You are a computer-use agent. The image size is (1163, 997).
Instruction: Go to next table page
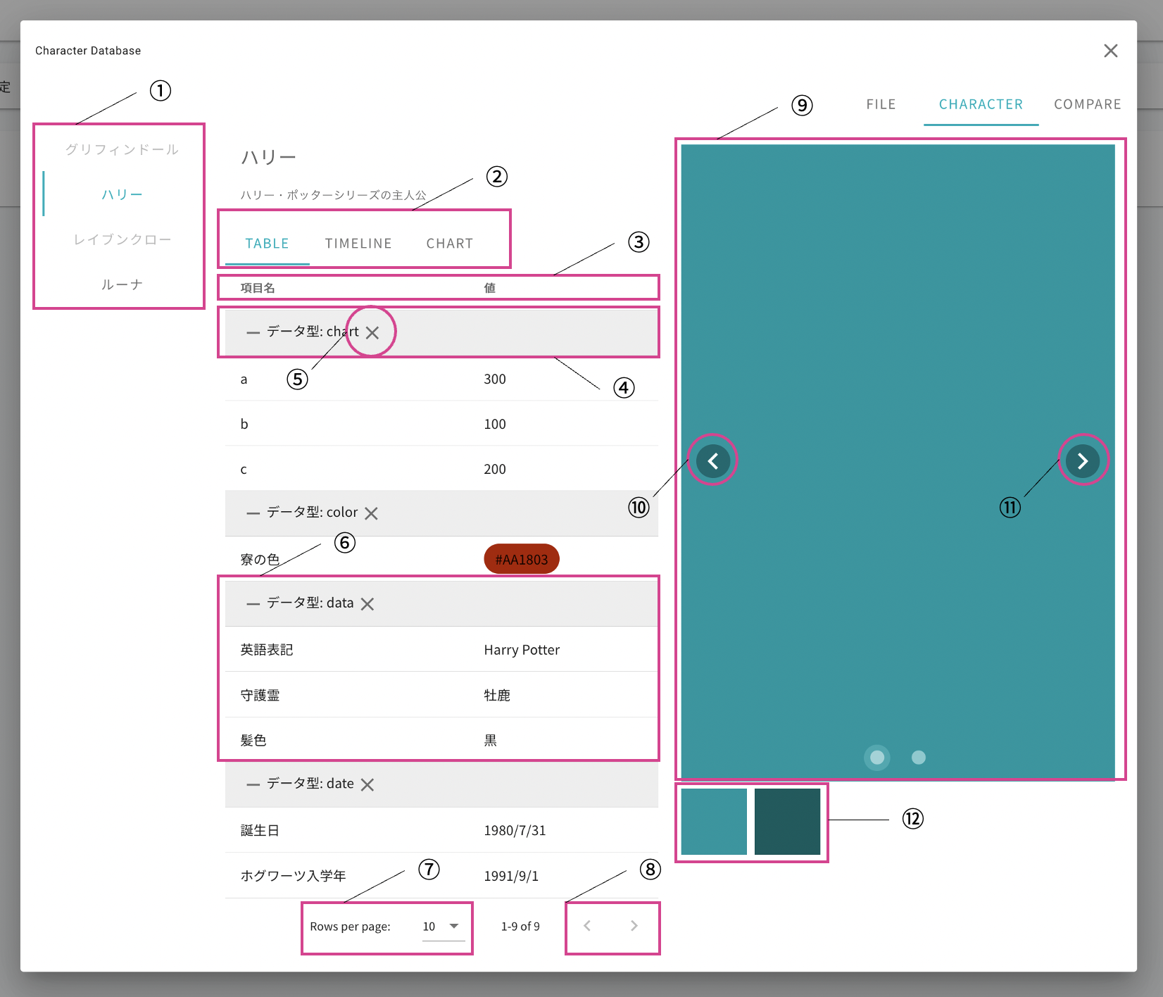click(x=634, y=926)
